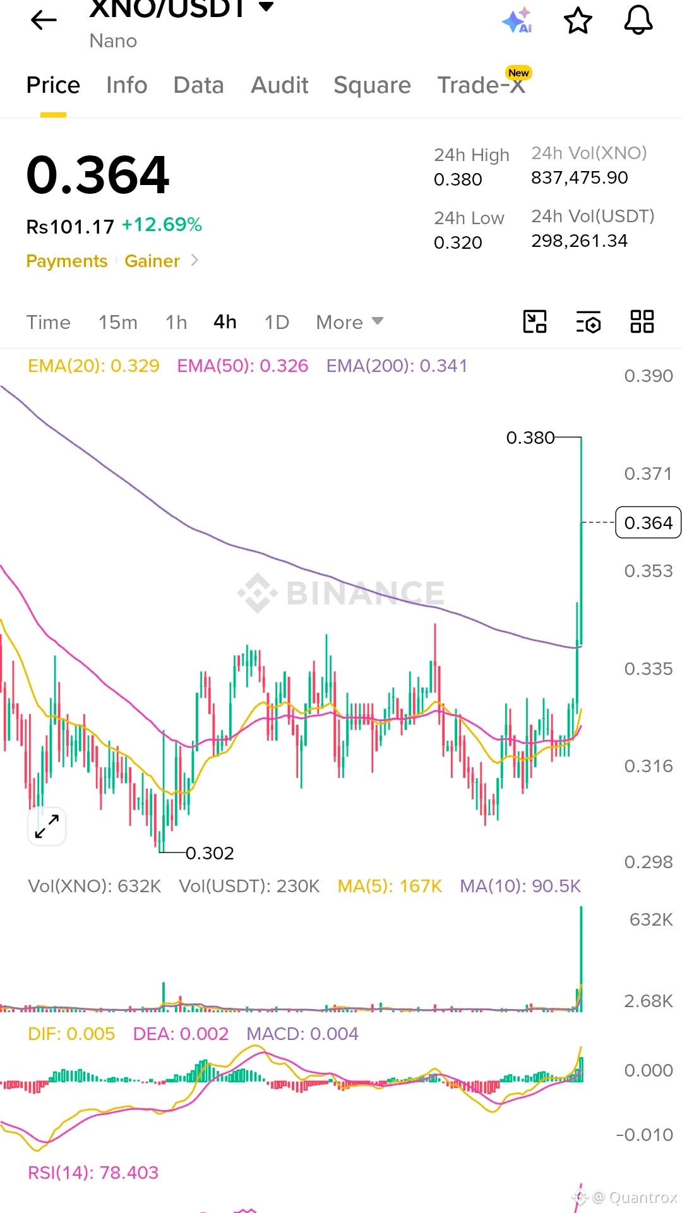Viewport: 682px width, 1213px height.
Task: Tap the Rs101.17 converted price
Action: click(x=70, y=227)
